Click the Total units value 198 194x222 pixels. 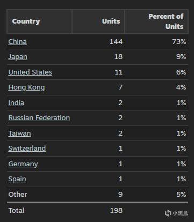pos(116,211)
